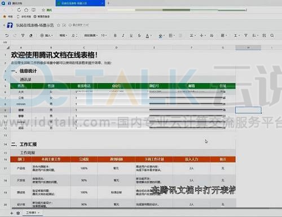The image size is (282, 217).
Task: Click the search magnifier icon in toolbar
Action: [x=272, y=36]
